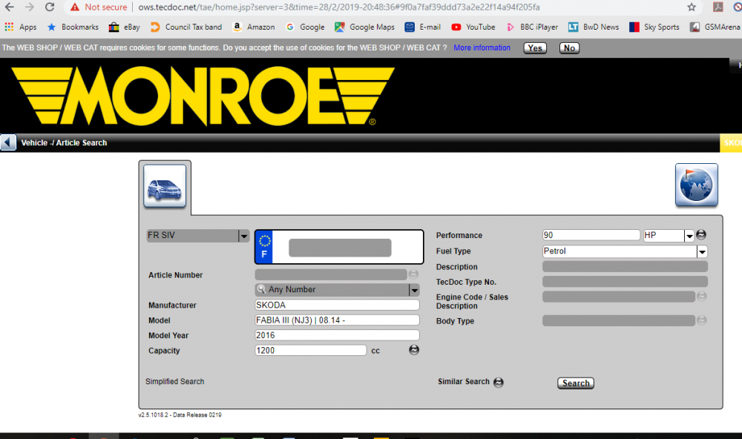
Task: Click the Performance field showing 90
Action: [591, 235]
